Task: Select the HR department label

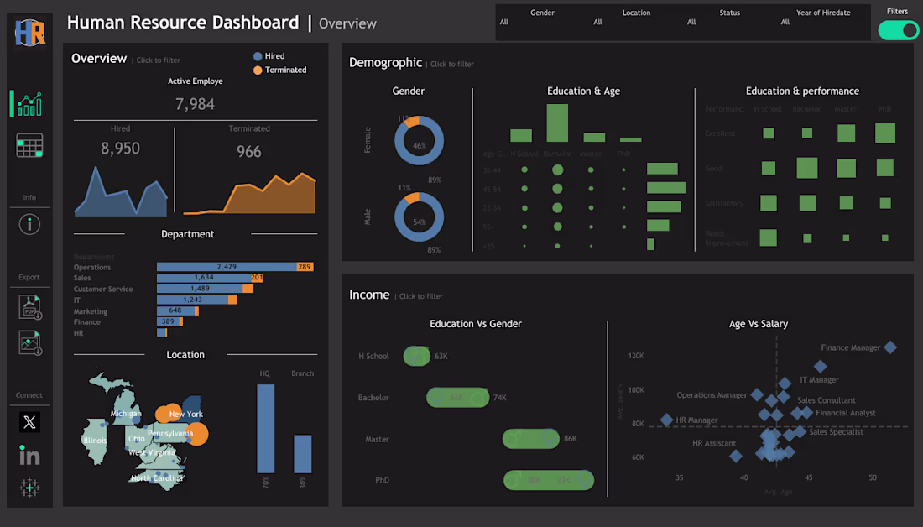Action: 78,333
